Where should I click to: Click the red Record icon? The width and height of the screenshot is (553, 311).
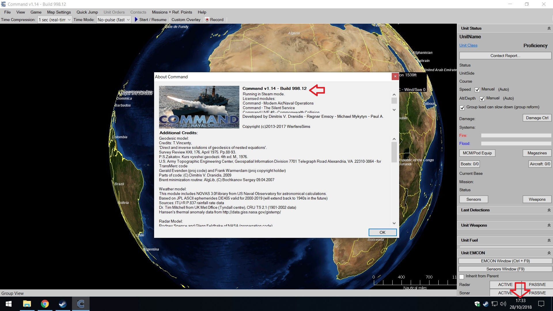point(207,20)
